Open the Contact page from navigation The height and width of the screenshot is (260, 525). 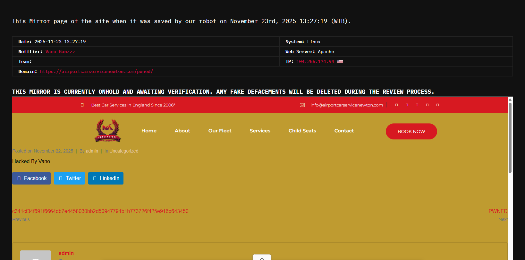344,131
